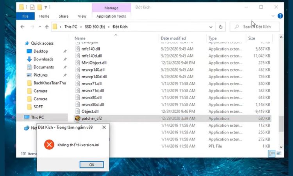Expand the address bar history dropdown
Screen dimensions: 293x176
click(211, 27)
